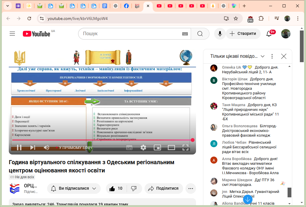306x207 pixels.
Task: Expand the live chat filter dropdown
Action: (x=262, y=56)
